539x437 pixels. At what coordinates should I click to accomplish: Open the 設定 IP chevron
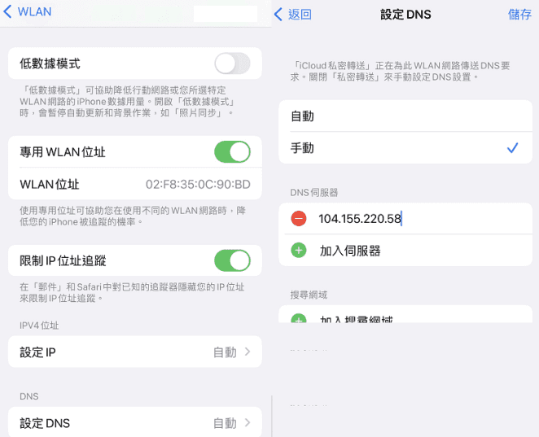pyautogui.click(x=247, y=352)
